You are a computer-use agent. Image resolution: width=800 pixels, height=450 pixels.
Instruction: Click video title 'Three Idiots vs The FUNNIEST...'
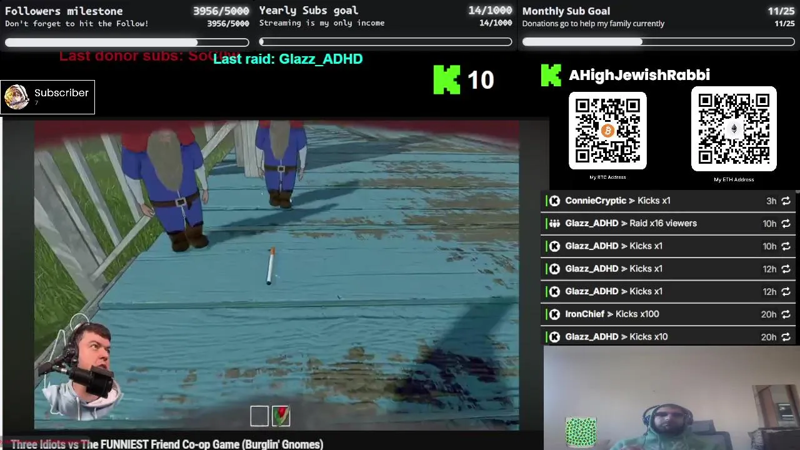click(167, 444)
